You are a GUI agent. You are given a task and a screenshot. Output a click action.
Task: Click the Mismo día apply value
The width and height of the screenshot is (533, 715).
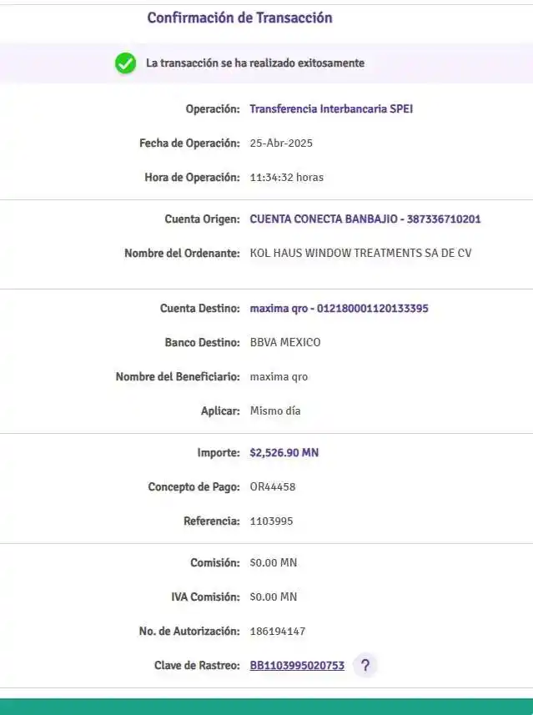(275, 411)
